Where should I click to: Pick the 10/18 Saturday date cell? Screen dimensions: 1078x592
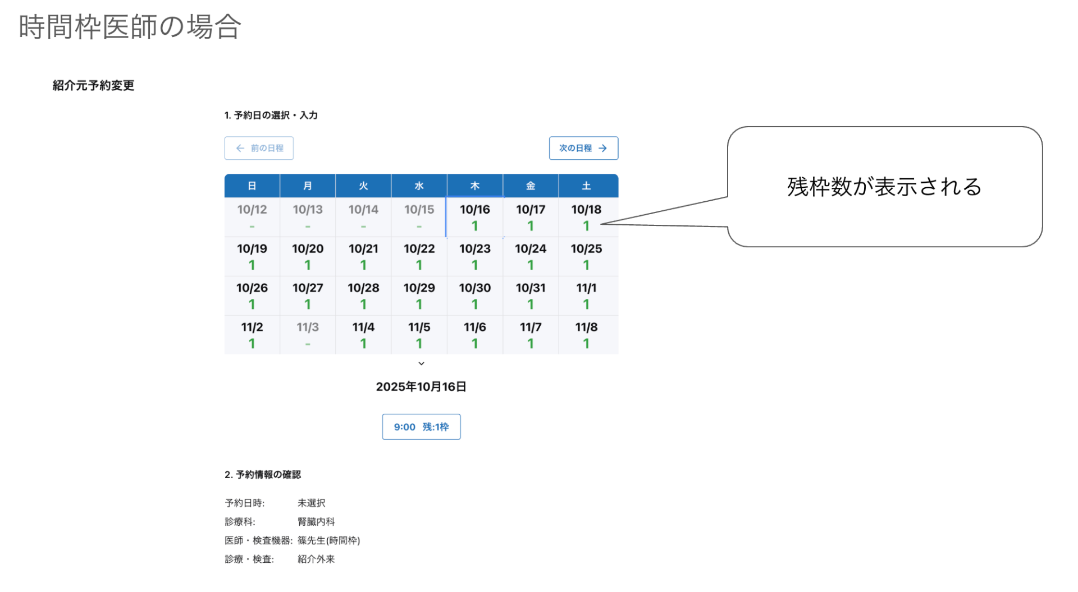point(586,217)
